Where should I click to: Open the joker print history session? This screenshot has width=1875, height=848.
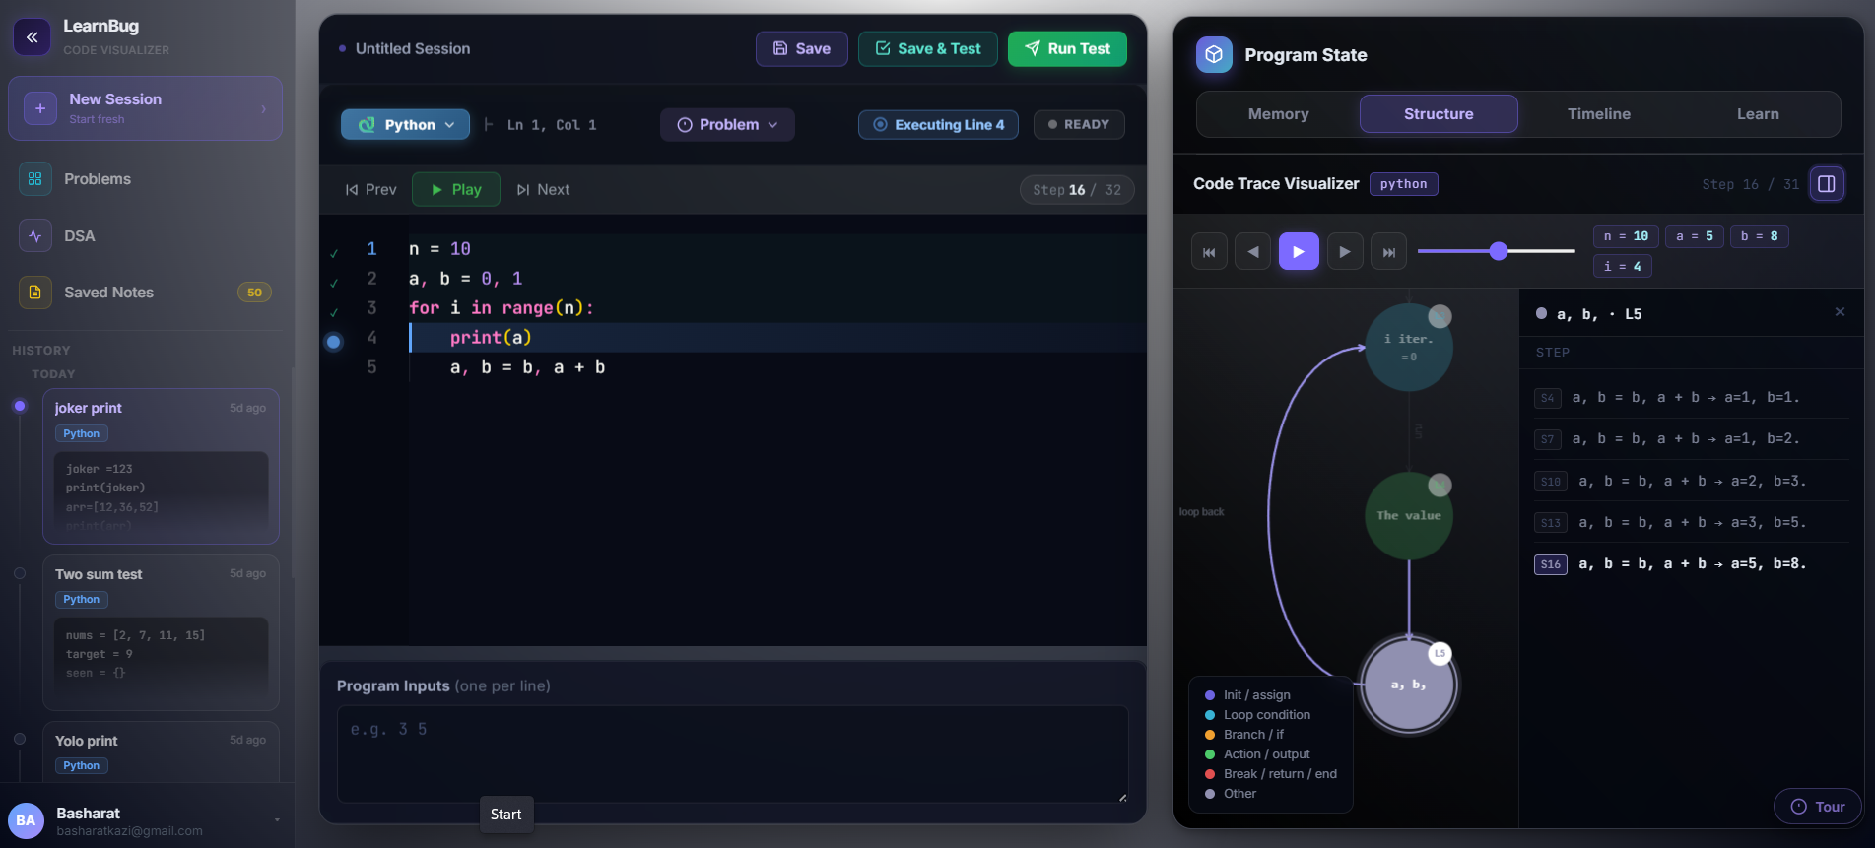pos(161,467)
